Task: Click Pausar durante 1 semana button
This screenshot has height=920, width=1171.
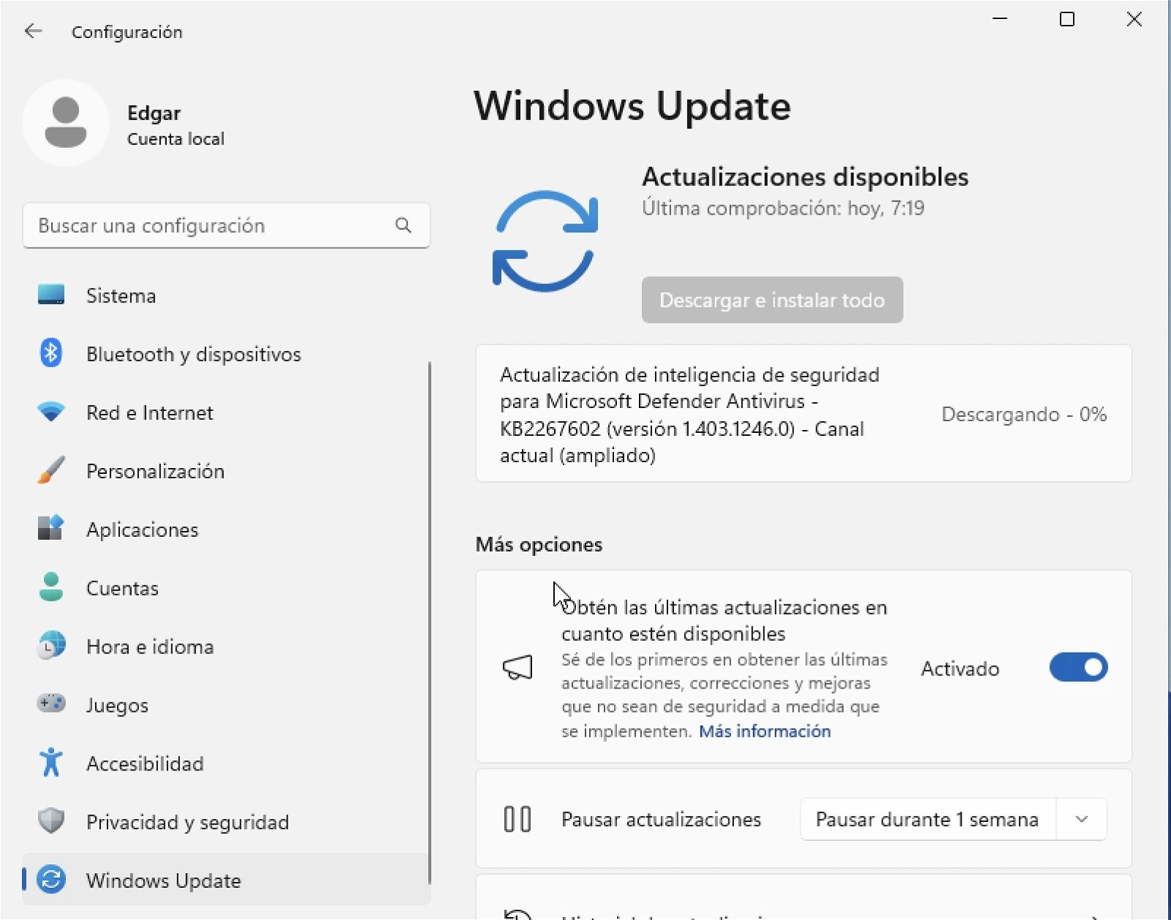Action: click(928, 819)
